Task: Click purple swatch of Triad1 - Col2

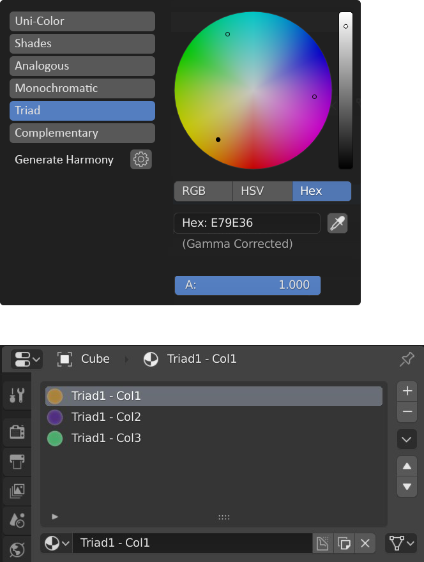Action: 55,417
